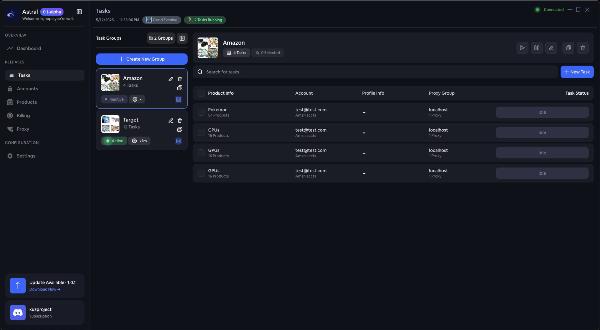
Task: Click the 2 Groups badge
Action: tap(161, 38)
